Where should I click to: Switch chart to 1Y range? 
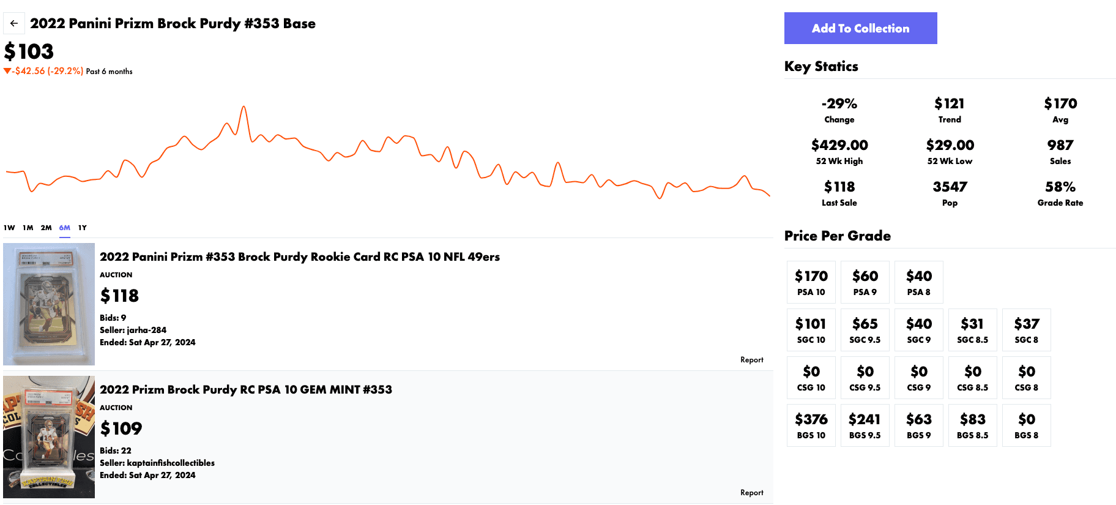pos(83,228)
